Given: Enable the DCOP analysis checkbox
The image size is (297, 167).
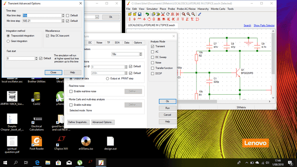Looking at the screenshot, I should tap(153, 73).
